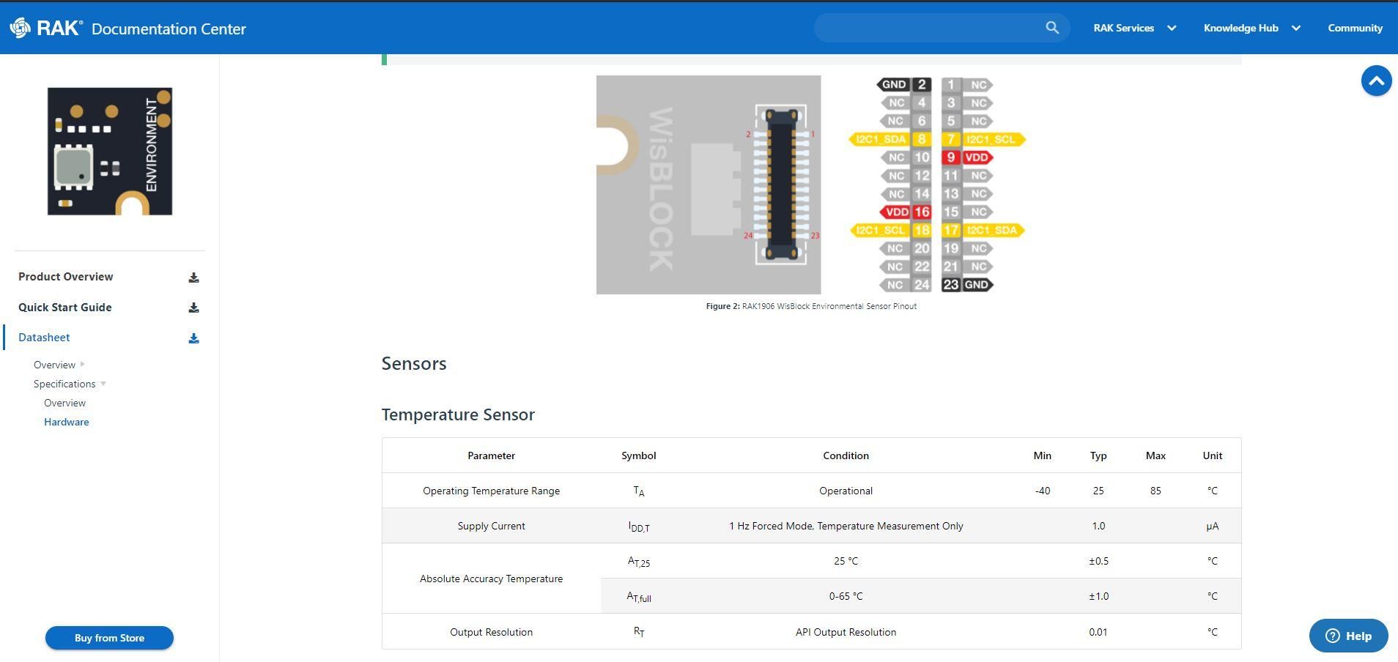The height and width of the screenshot is (662, 1398).
Task: Click the 0.01 typical value cell
Action: pos(1098,632)
